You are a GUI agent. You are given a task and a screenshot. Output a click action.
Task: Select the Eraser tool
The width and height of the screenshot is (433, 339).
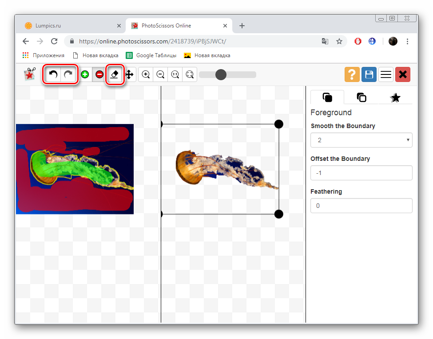tap(114, 75)
